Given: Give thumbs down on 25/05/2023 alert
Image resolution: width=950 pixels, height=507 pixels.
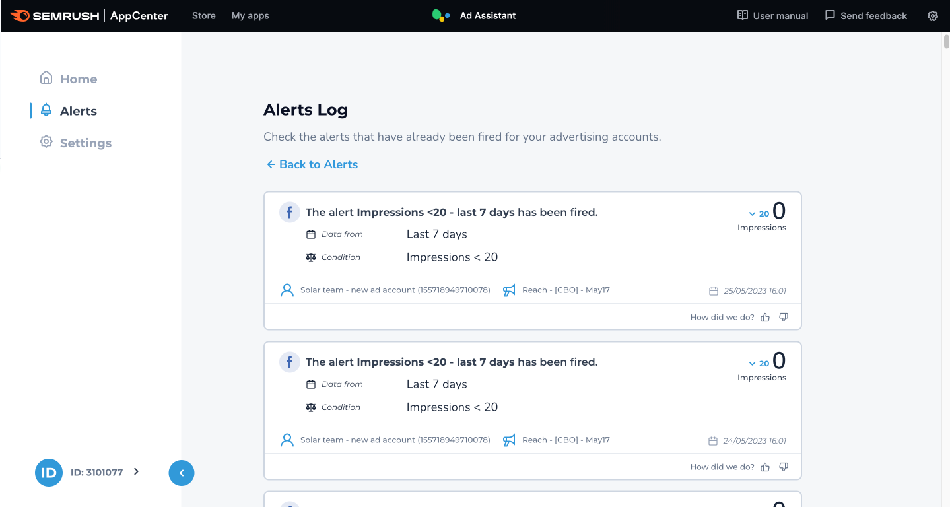Looking at the screenshot, I should point(784,318).
